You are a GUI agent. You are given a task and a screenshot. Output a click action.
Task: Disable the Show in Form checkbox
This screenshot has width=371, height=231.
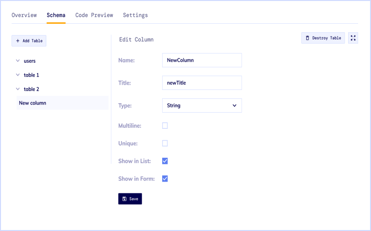[165, 179]
